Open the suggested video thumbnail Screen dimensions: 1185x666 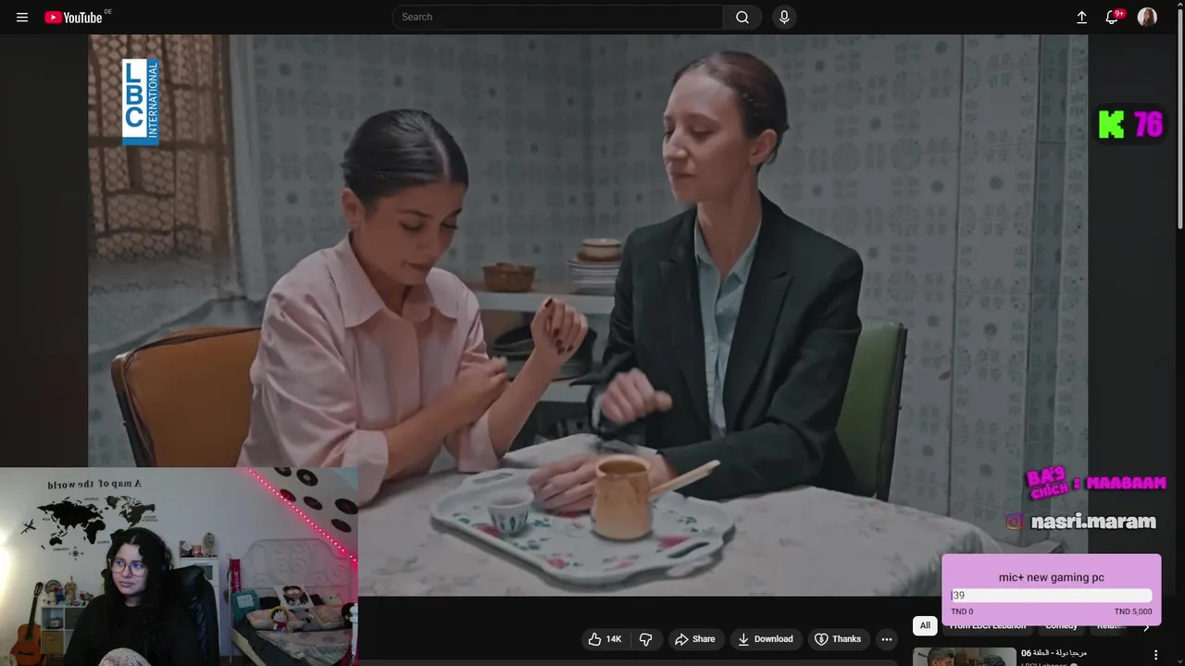pyautogui.click(x=964, y=656)
